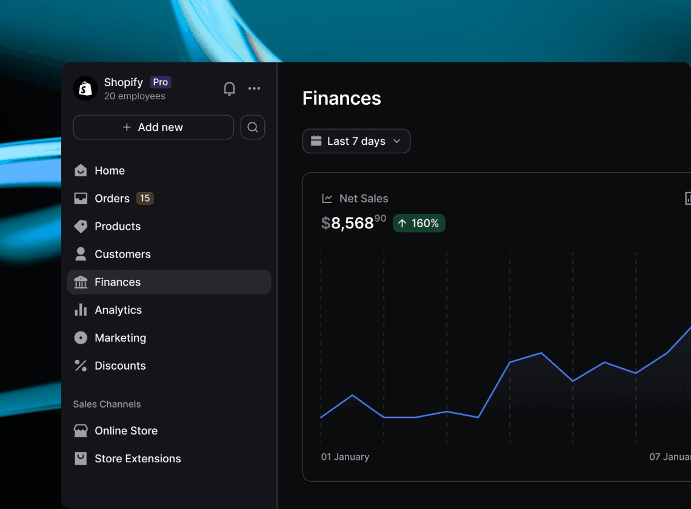691x509 pixels.
Task: Click the Net Sales label
Action: tap(364, 199)
